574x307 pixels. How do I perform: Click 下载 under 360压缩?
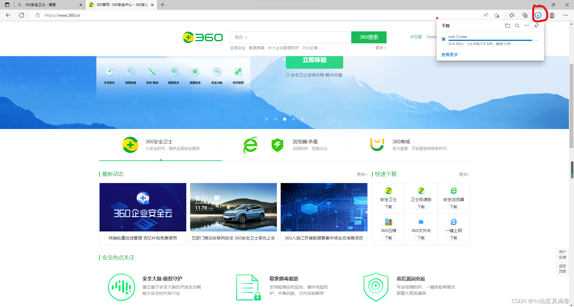pyautogui.click(x=388, y=238)
